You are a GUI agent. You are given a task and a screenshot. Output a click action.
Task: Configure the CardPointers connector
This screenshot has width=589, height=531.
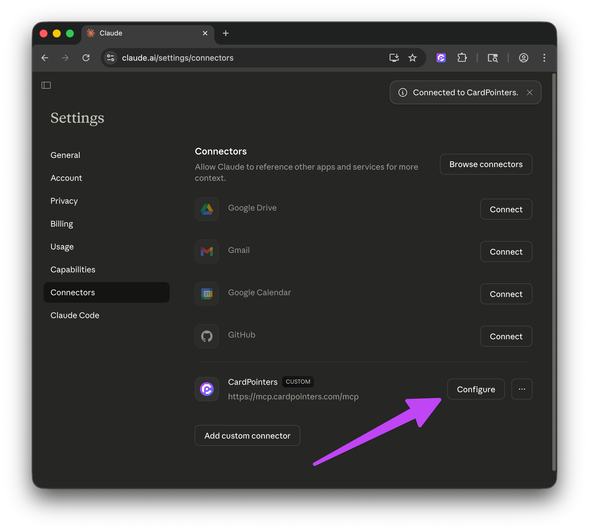tap(476, 389)
